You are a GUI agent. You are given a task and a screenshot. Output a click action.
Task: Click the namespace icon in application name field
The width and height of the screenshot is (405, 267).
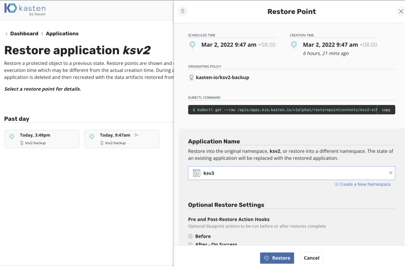coord(196,173)
